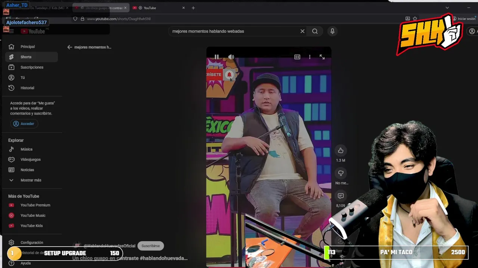This screenshot has height=268, width=478.
Task: Start voice search with microphone
Action: tap(332, 31)
